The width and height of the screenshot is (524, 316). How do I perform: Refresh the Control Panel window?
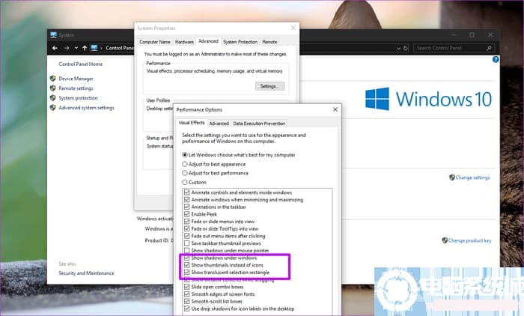coord(406,48)
